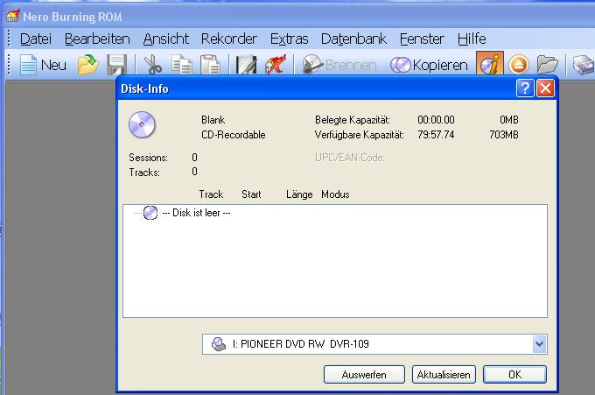The image size is (595, 395).
Task: Click the flame Nero Express icon
Action: pyautogui.click(x=276, y=65)
